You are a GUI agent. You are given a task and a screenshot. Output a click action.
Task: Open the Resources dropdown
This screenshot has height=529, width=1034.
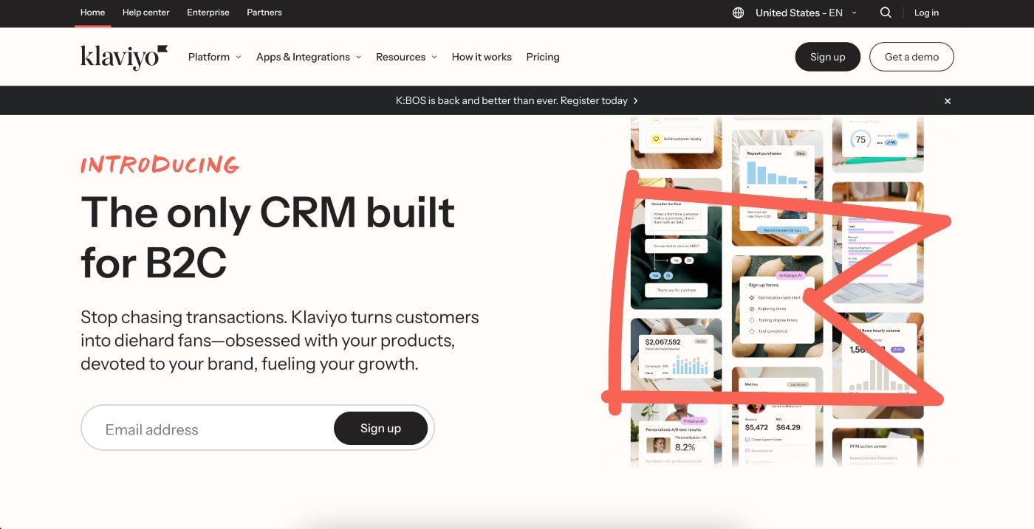(x=405, y=57)
